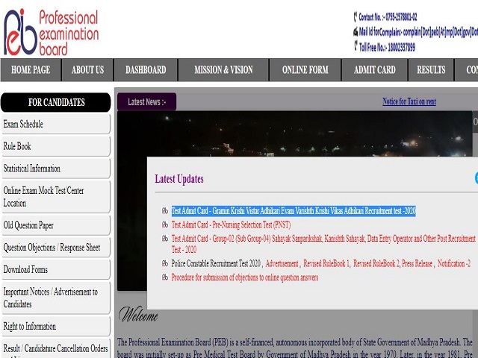Open the Police Constable Advertisement link
This screenshot has width=478, height=358.
point(282,263)
